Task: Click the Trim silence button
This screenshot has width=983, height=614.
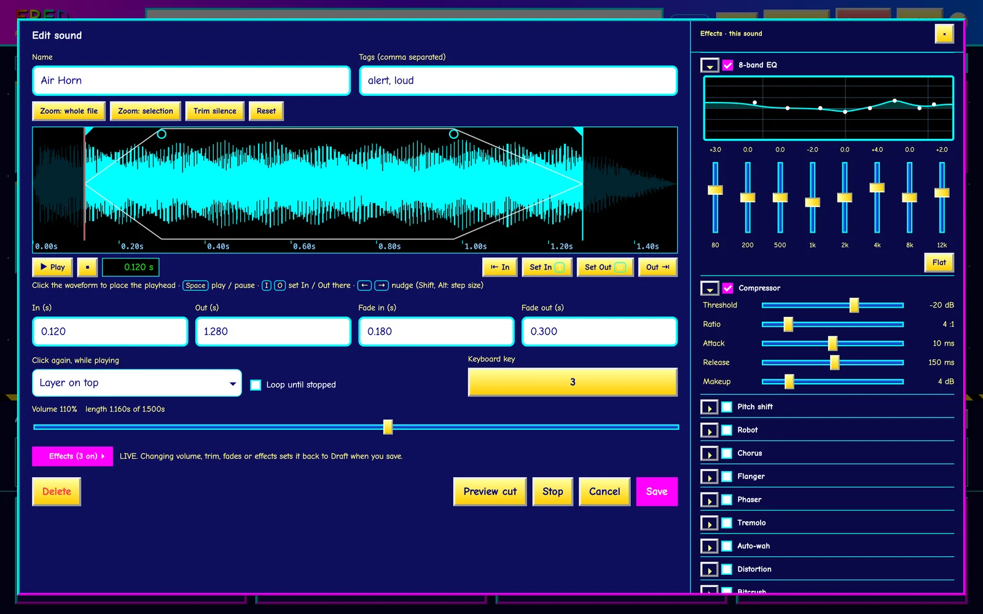Action: (215, 111)
